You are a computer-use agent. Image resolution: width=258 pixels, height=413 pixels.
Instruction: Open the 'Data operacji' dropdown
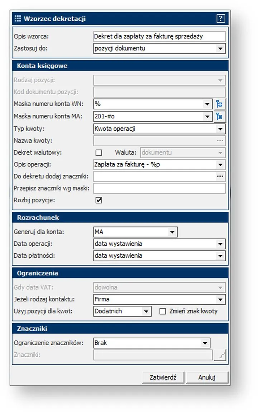220,244
